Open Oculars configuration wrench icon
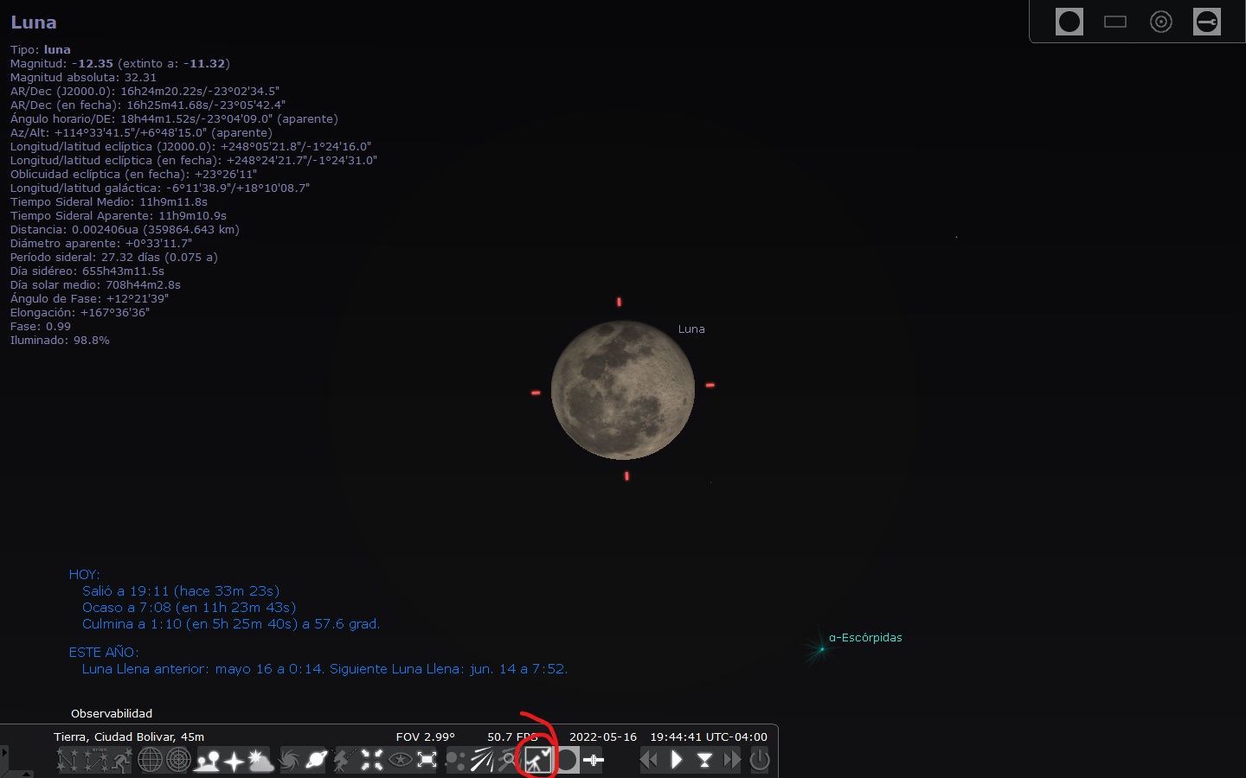Image resolution: width=1246 pixels, height=778 pixels. coord(1207,22)
